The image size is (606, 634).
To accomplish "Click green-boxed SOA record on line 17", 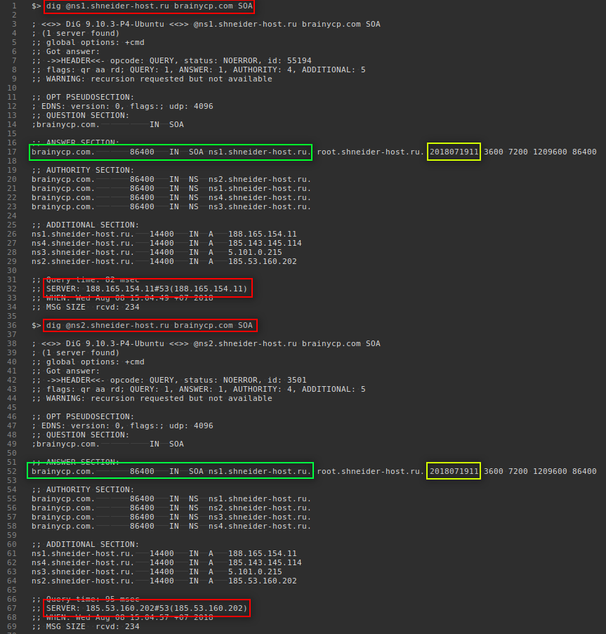I will point(171,152).
